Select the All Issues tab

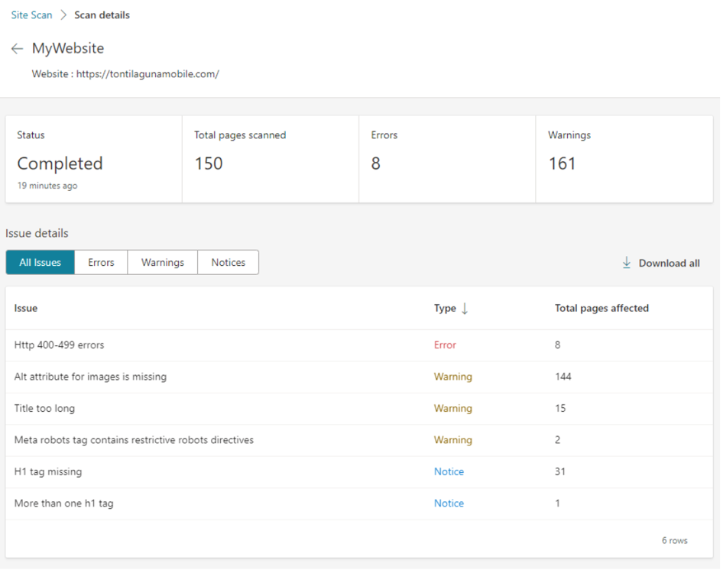pyautogui.click(x=40, y=263)
